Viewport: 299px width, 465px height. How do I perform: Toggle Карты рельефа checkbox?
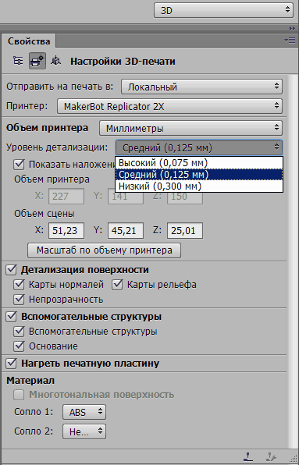coord(117,285)
